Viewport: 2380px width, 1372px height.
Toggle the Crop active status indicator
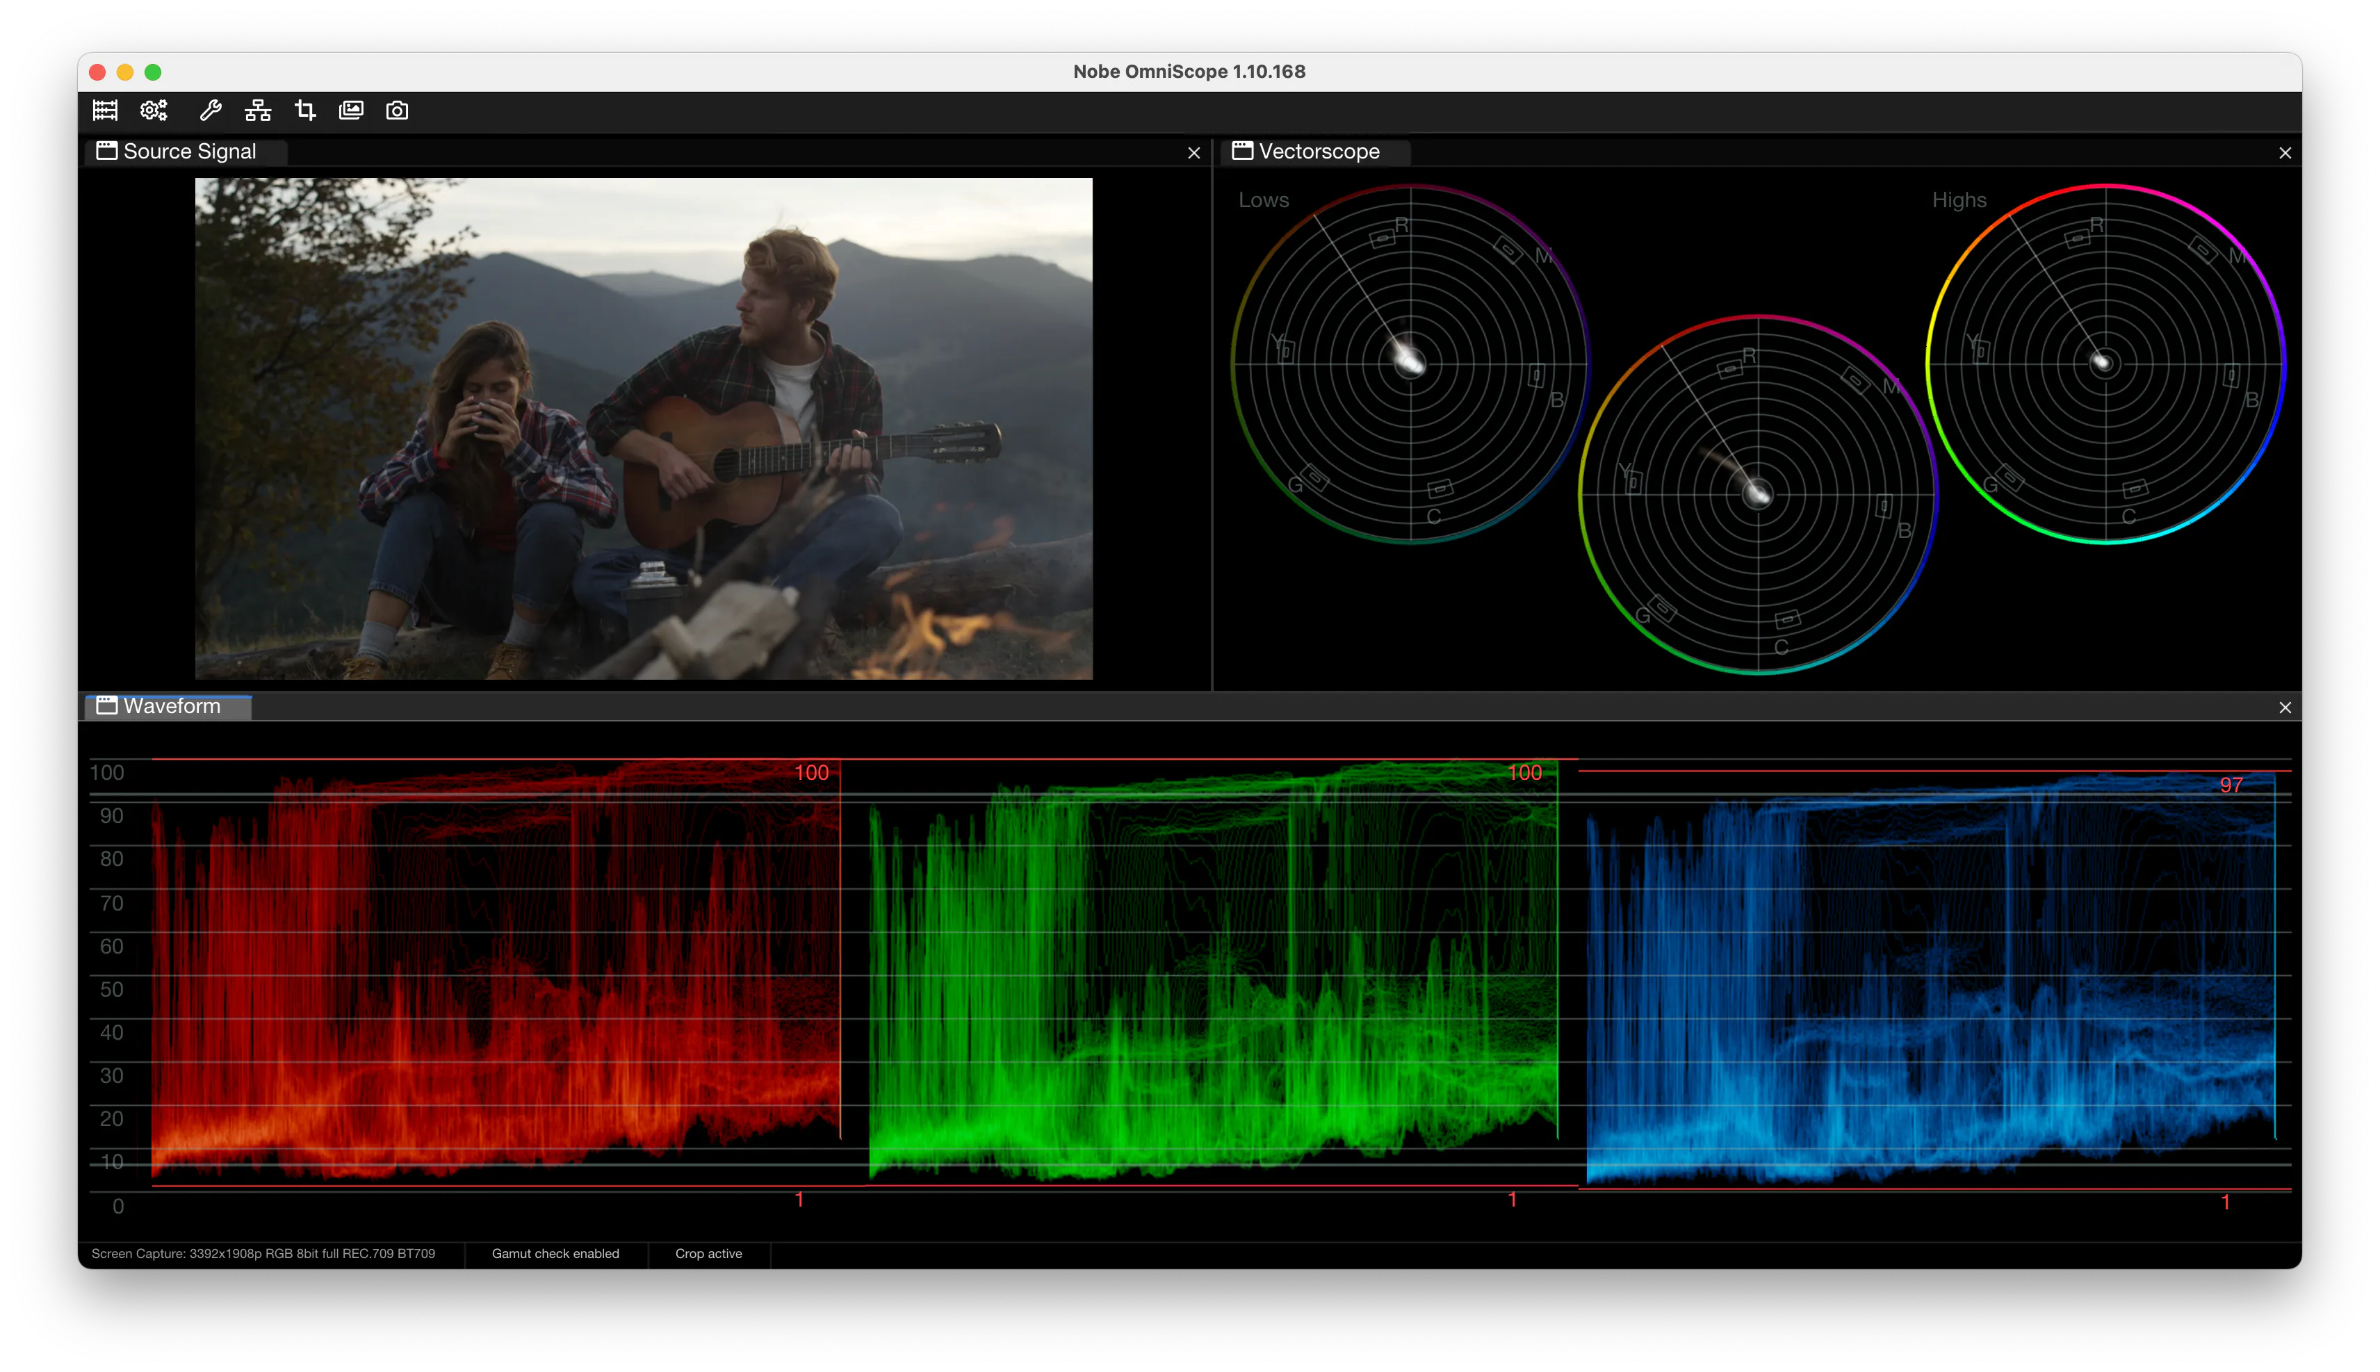pyautogui.click(x=708, y=1253)
